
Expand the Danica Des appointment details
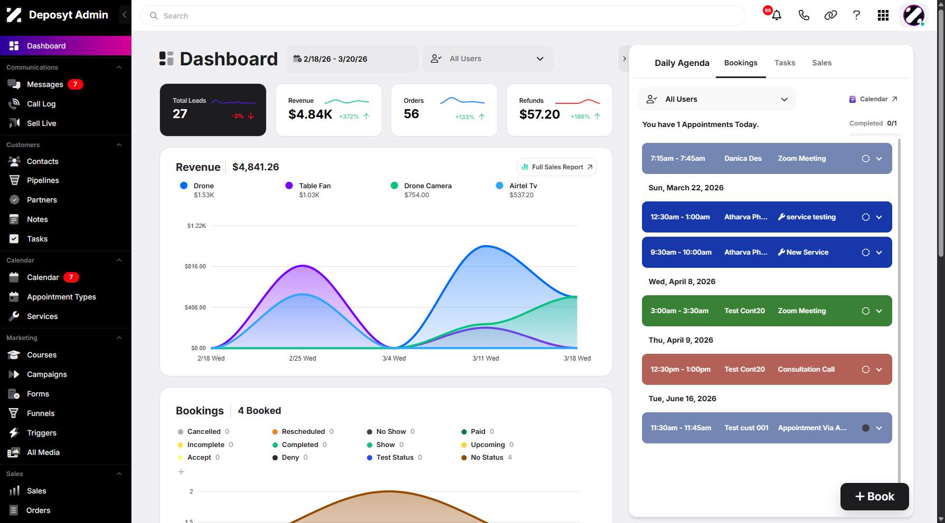pyautogui.click(x=879, y=159)
